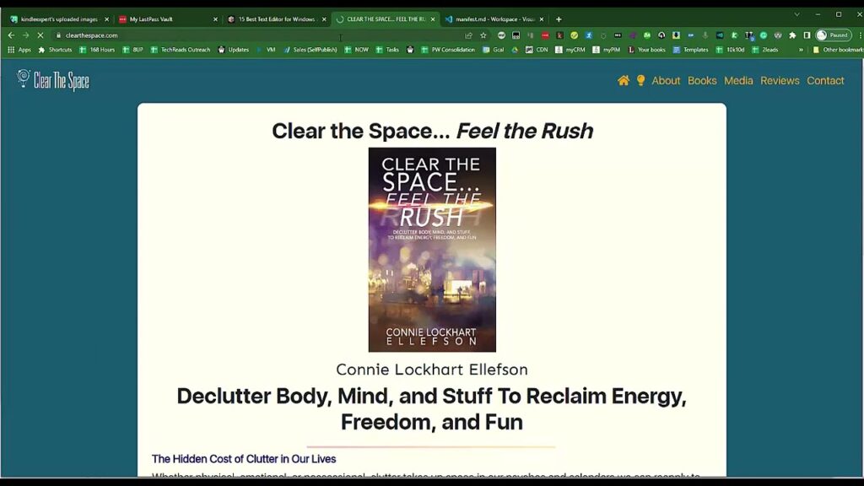Screen dimensions: 864x486
Task: Click the Paused profile button
Action: 834,35
